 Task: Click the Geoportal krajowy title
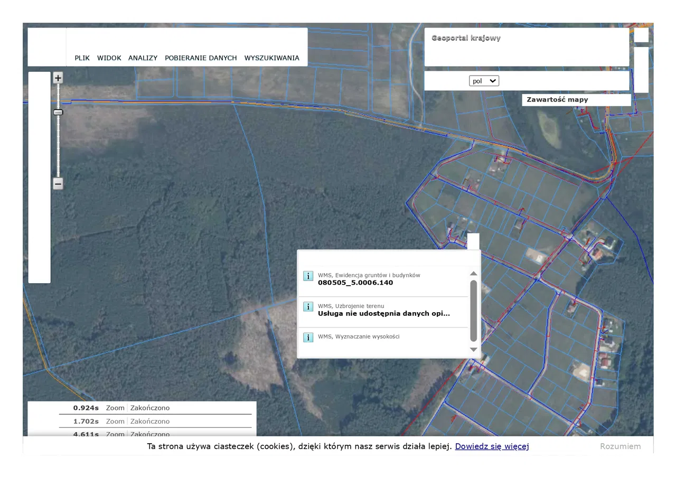tap(466, 38)
